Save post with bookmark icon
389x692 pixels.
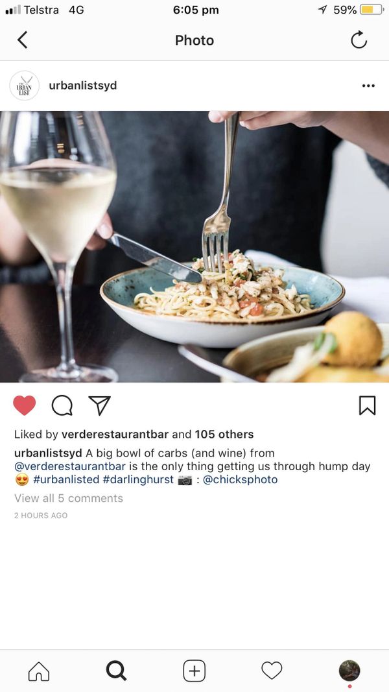367,405
